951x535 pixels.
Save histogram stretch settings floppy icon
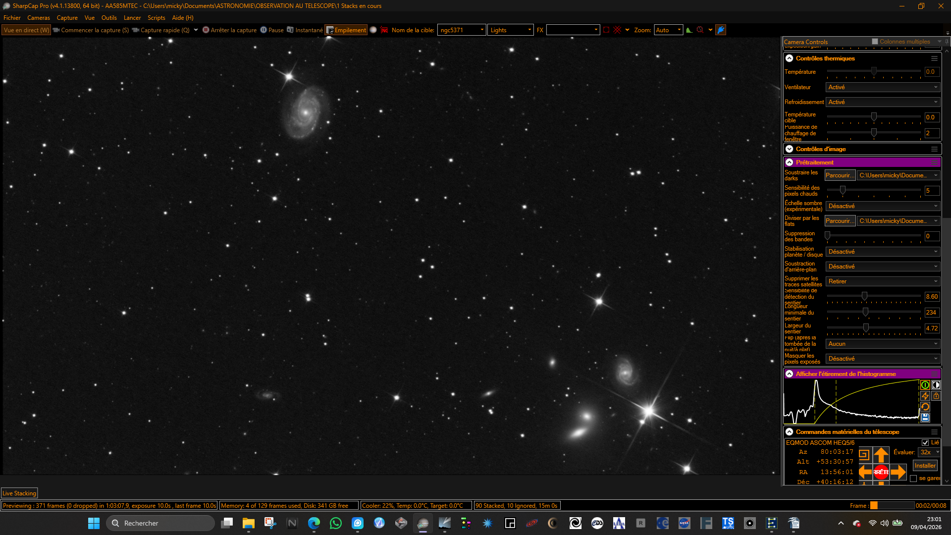(925, 418)
